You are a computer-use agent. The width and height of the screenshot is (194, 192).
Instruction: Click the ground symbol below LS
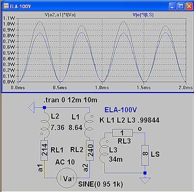(x=145, y=180)
